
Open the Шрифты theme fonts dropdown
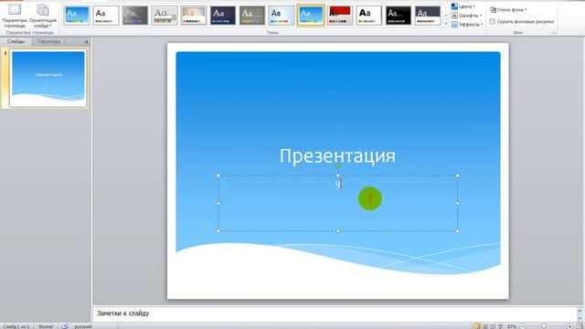pyautogui.click(x=467, y=16)
